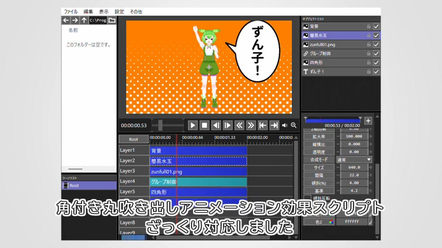
Task: Toggle visibility checkbox of 背景
Action: (376, 27)
